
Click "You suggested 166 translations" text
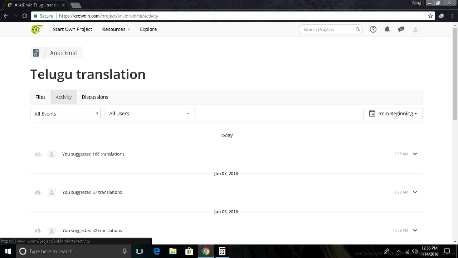pyautogui.click(x=93, y=154)
